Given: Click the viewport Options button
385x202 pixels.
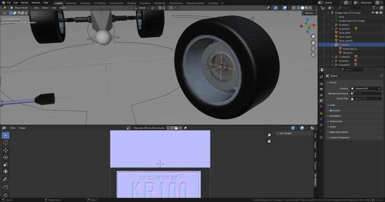Looking at the screenshot, I should click(x=309, y=13).
